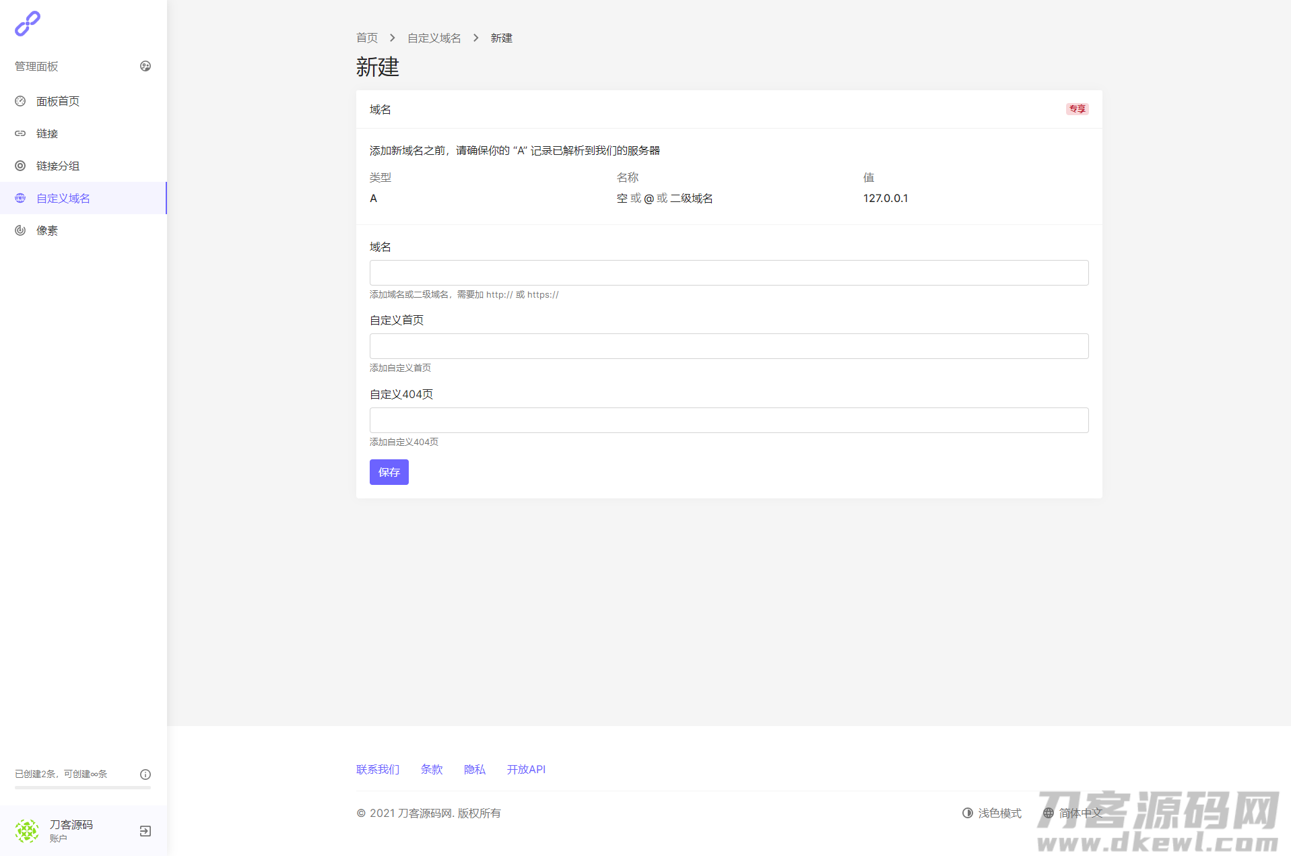Viewport: 1291px width, 856px height.
Task: Open 面板首页 dashboard in sidebar
Action: [x=58, y=101]
